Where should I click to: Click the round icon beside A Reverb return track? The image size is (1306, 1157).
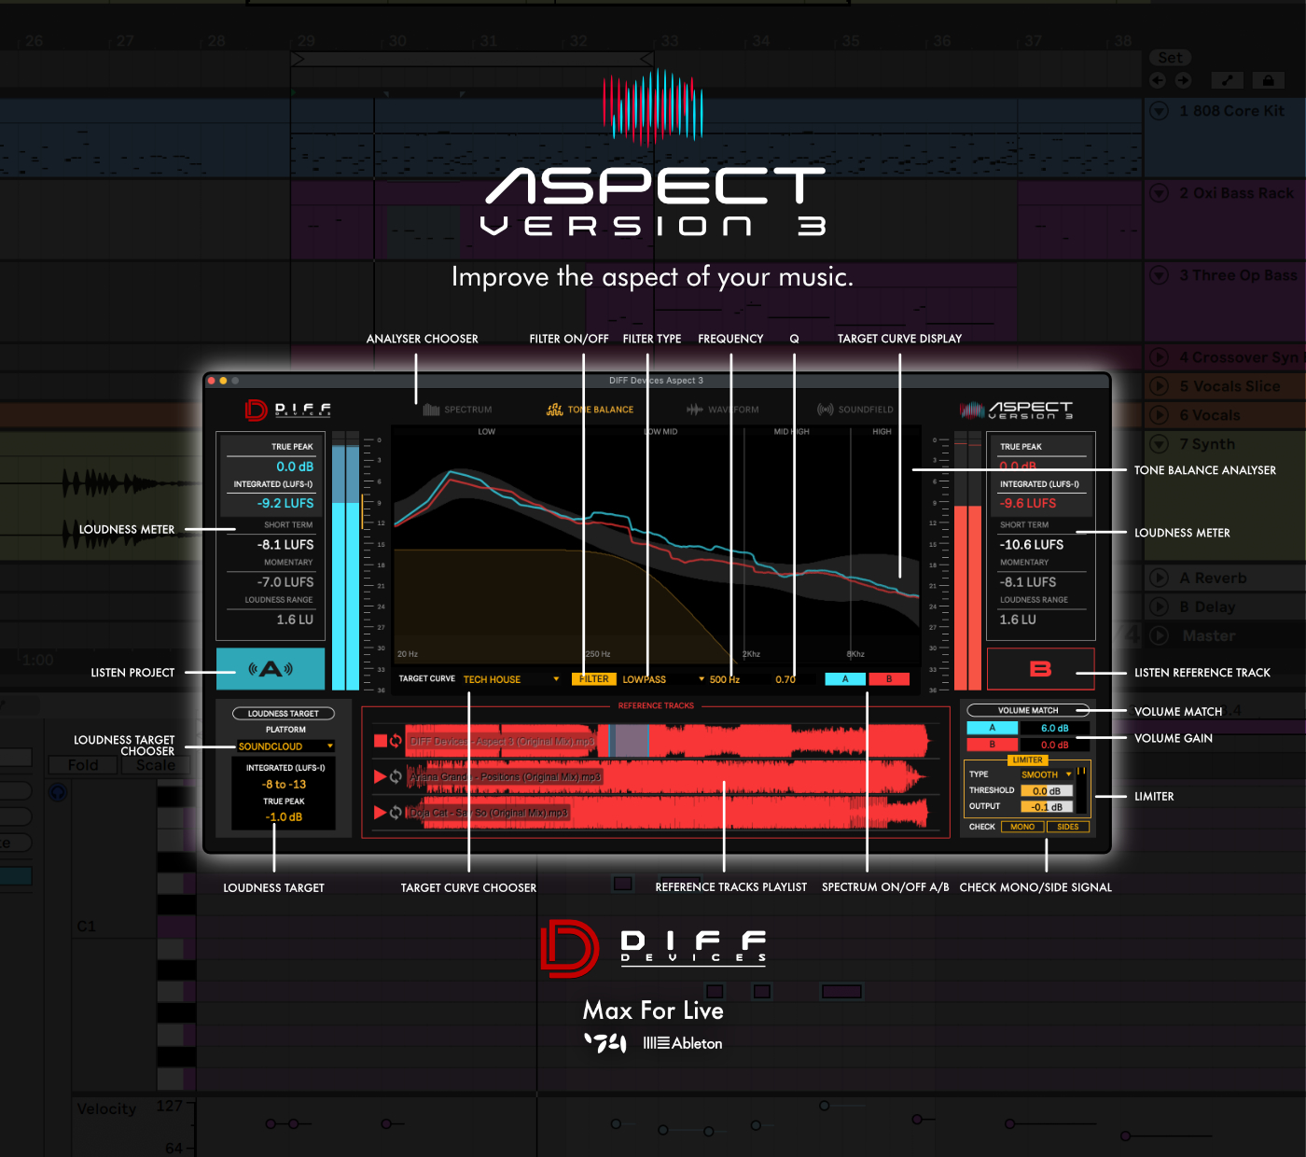click(1160, 578)
